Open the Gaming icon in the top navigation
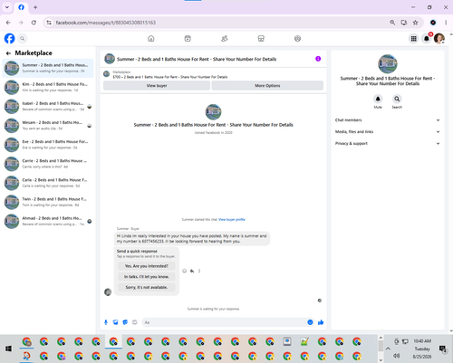 (297, 39)
